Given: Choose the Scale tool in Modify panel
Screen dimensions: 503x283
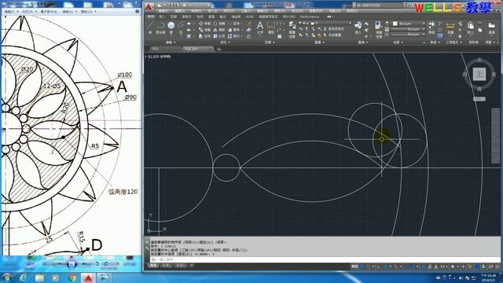Looking at the screenshot, I should tap(218, 36).
